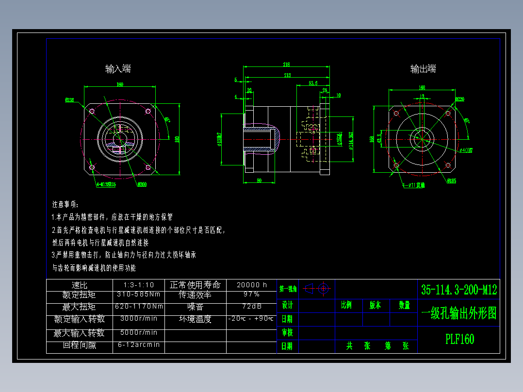Screen dimensions: 523x392
Task: Expand the 比例 scale cell
Action: 346,306
